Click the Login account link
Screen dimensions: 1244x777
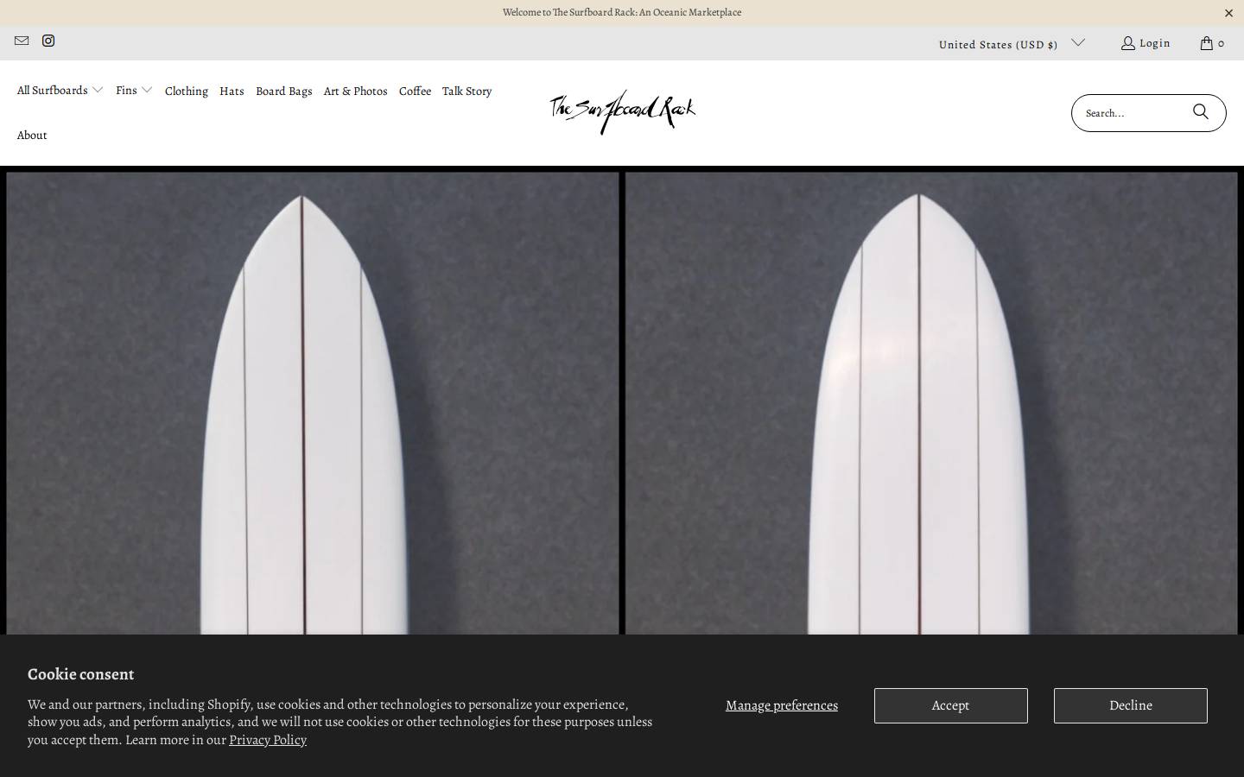coord(1146,43)
